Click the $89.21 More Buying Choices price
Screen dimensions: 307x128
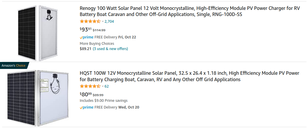[x=85, y=49]
